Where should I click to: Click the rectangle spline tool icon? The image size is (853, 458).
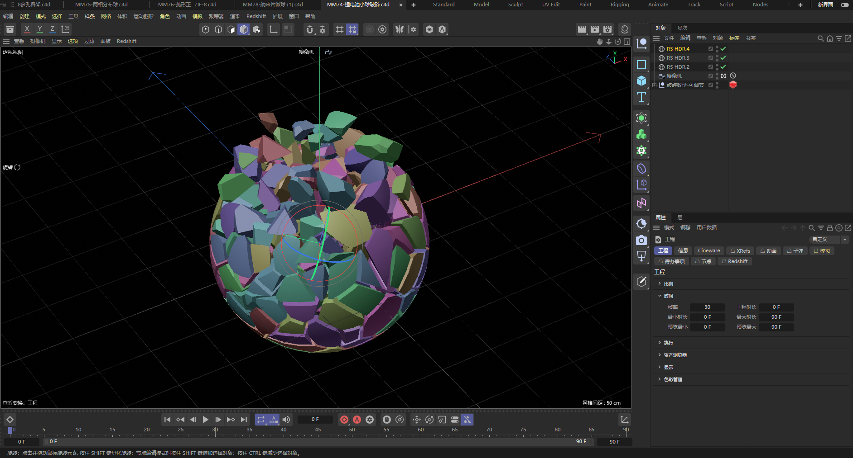pos(641,65)
